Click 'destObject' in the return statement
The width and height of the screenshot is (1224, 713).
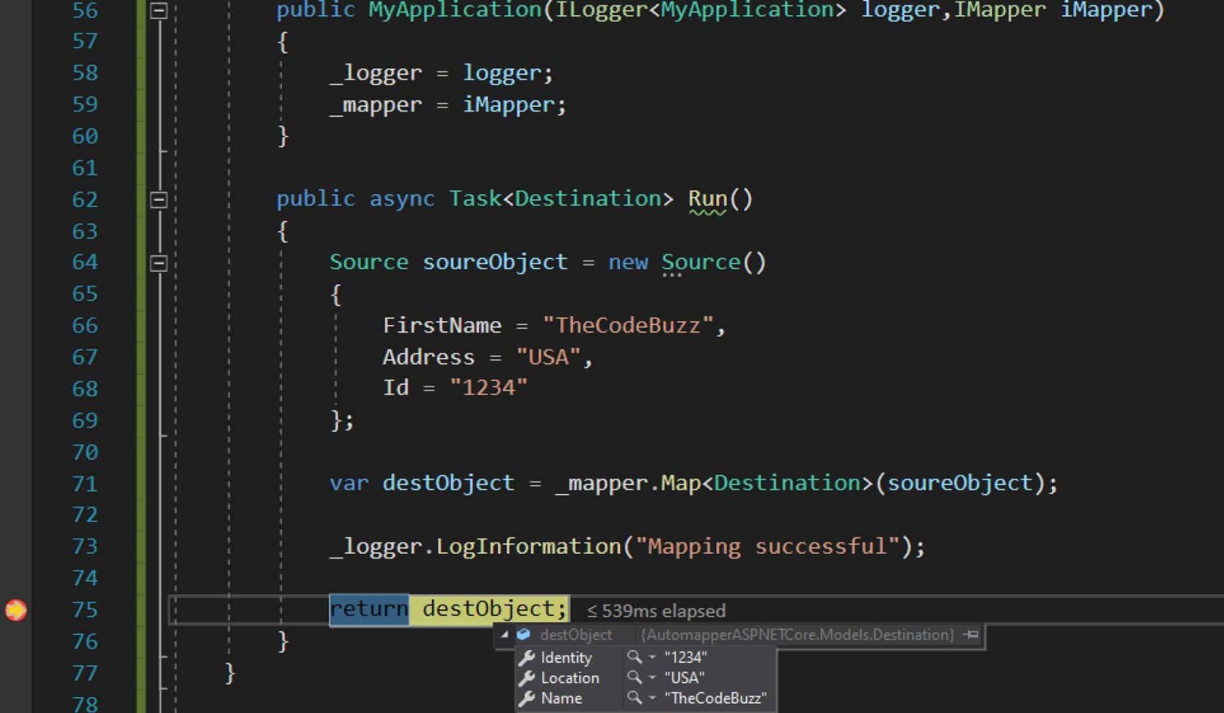click(488, 609)
